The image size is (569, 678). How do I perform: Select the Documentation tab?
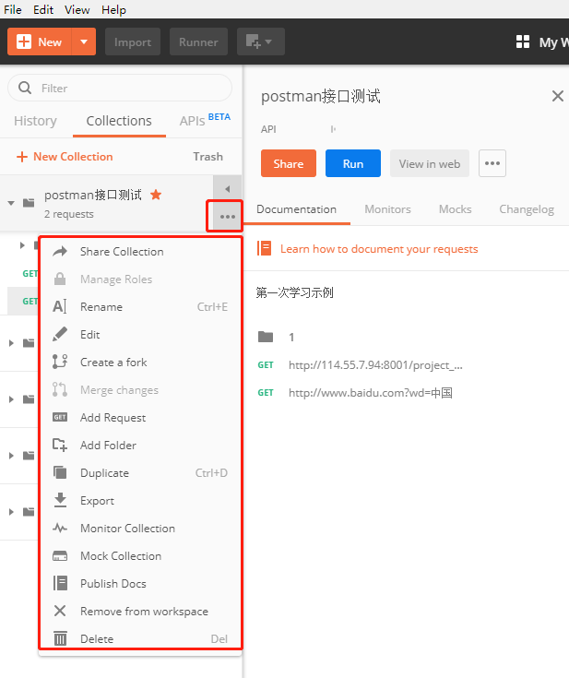point(296,209)
